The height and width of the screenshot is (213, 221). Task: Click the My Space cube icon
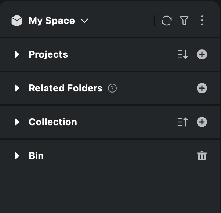point(17,21)
